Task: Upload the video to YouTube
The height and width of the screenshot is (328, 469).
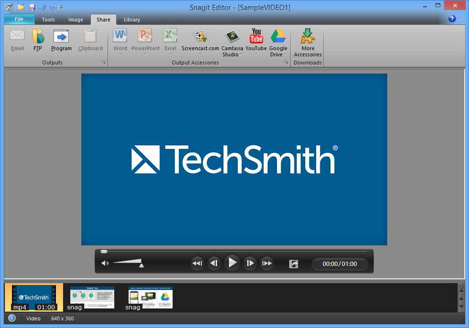Action: point(256,37)
